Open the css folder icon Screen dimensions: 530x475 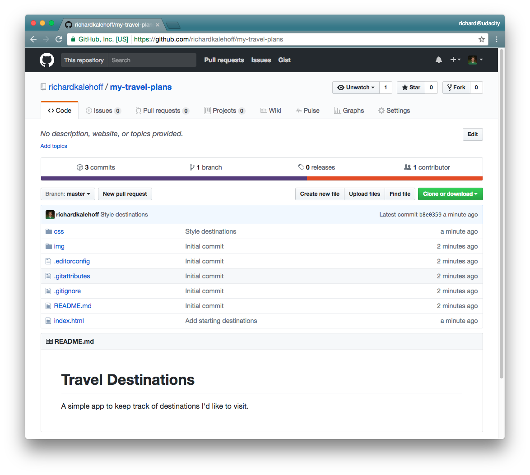point(48,231)
